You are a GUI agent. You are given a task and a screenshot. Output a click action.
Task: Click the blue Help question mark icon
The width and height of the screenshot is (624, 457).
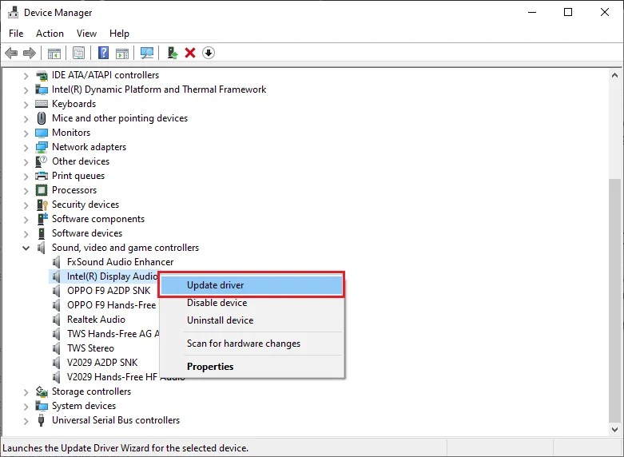coord(104,53)
